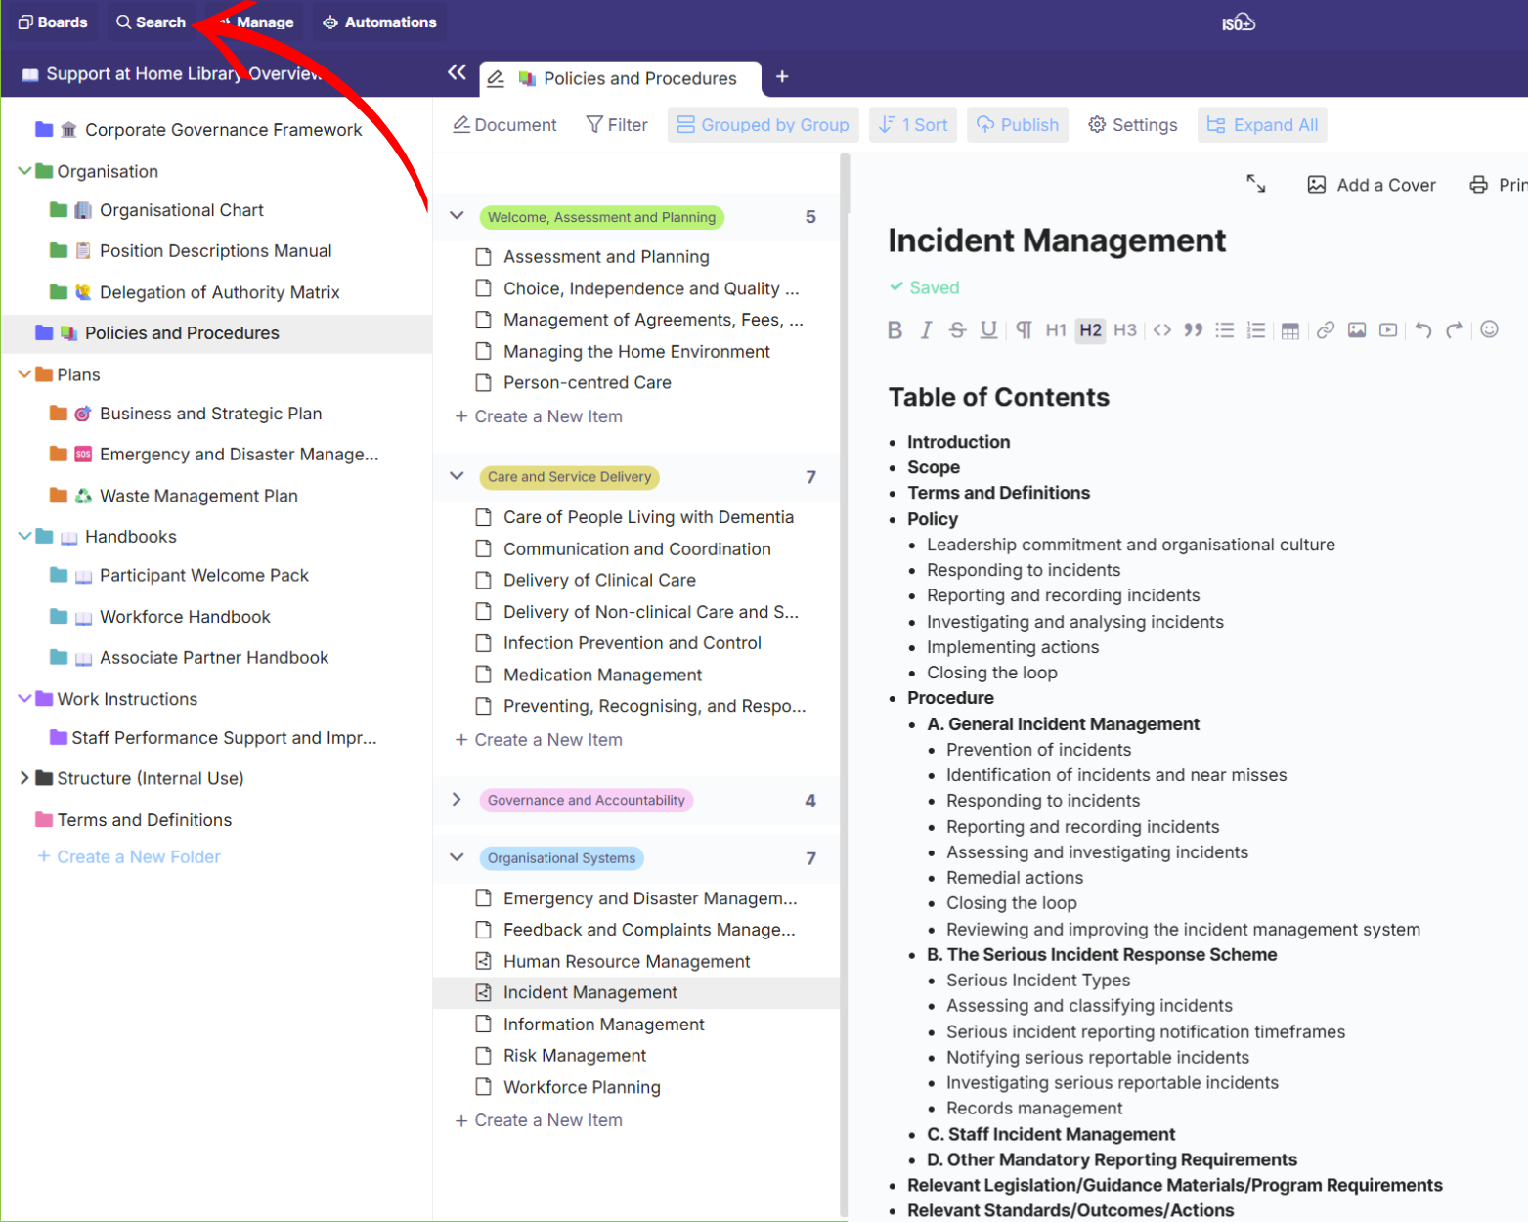Click the Publish button
This screenshot has width=1528, height=1222.
pos(1018,125)
